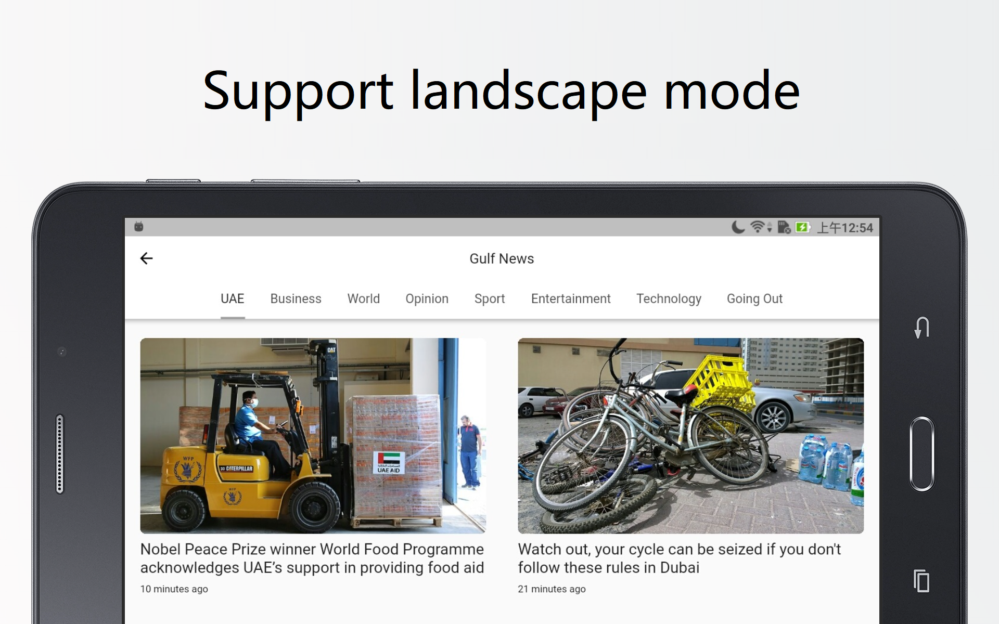Select the UAE tab
The image size is (999, 624).
coord(232,299)
